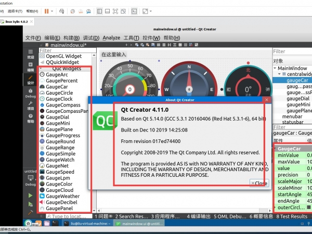
Task: Click the green Run button
Action: (30, 195)
